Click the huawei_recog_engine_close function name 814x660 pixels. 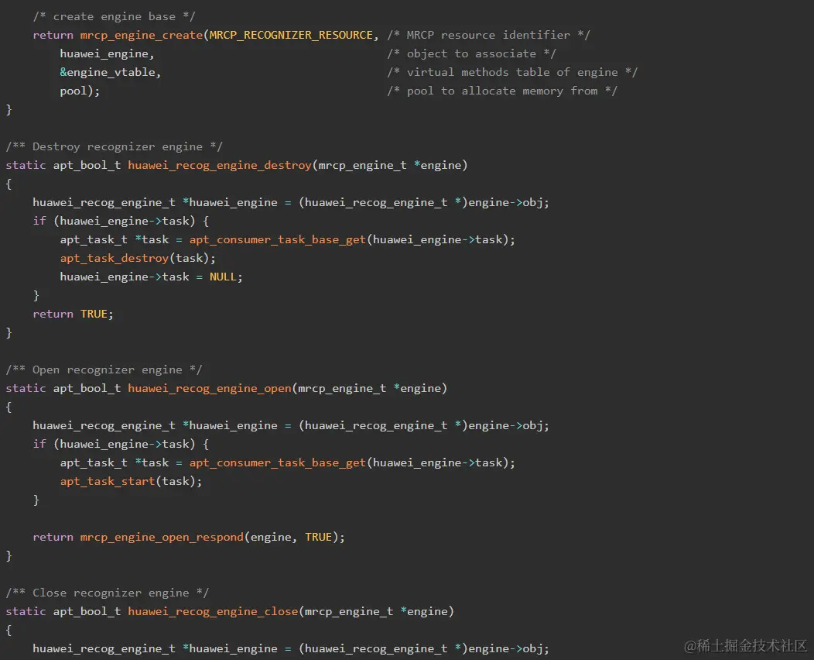(213, 612)
